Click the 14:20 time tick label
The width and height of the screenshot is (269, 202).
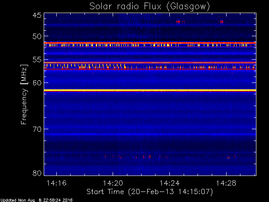point(113,183)
